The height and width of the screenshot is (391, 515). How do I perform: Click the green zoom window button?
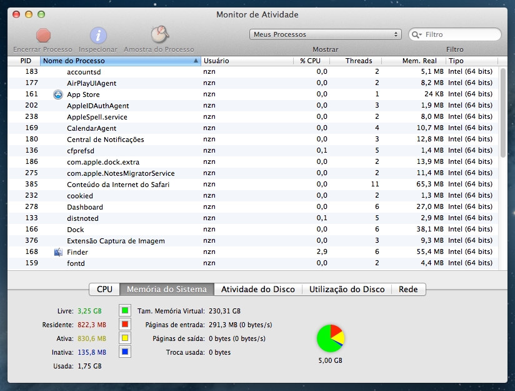coord(41,14)
